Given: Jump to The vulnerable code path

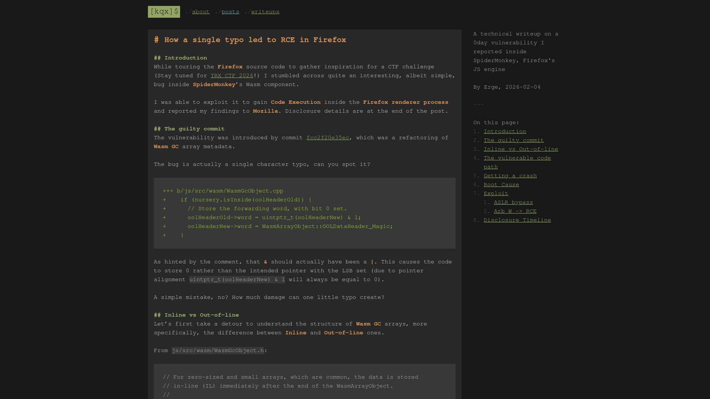Looking at the screenshot, I should point(517,158).
